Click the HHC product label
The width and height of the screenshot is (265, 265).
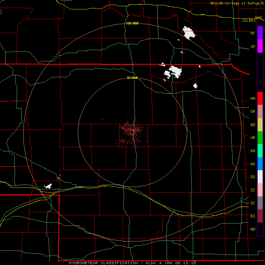pos(259,18)
